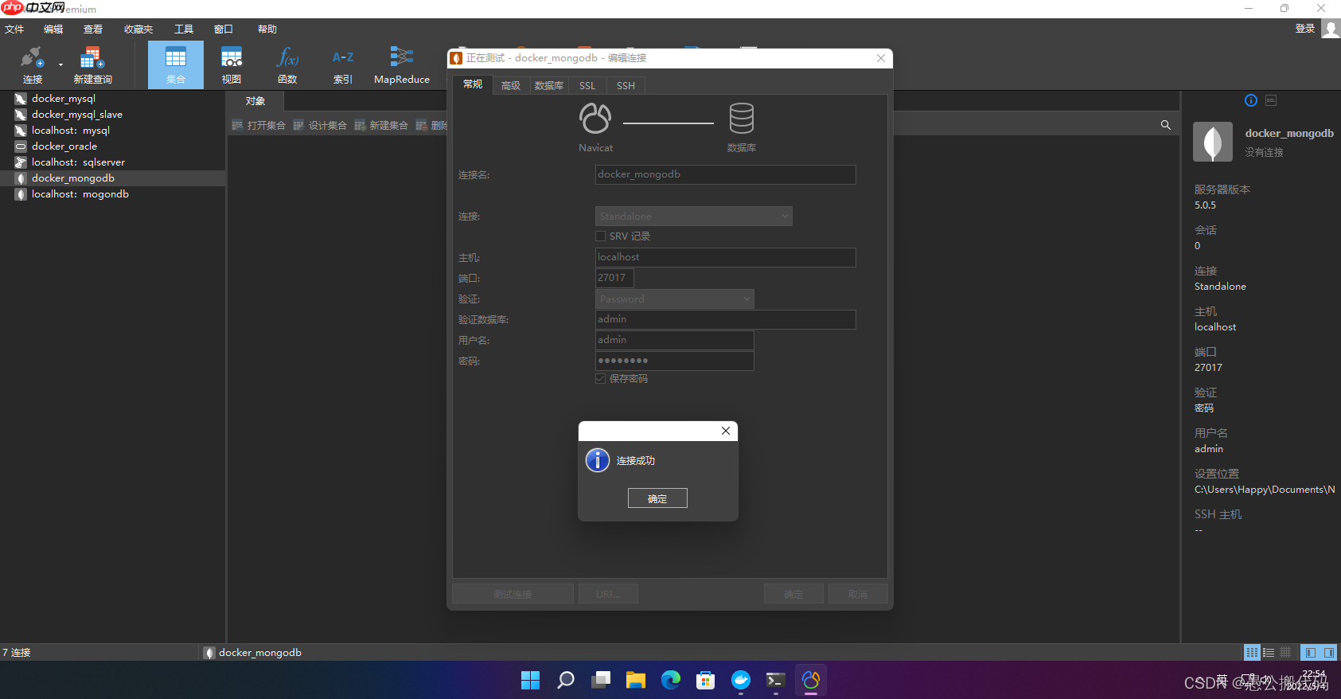The image size is (1341, 699).
Task: Toggle the 保存密码 save password checkbox
Action: point(601,379)
